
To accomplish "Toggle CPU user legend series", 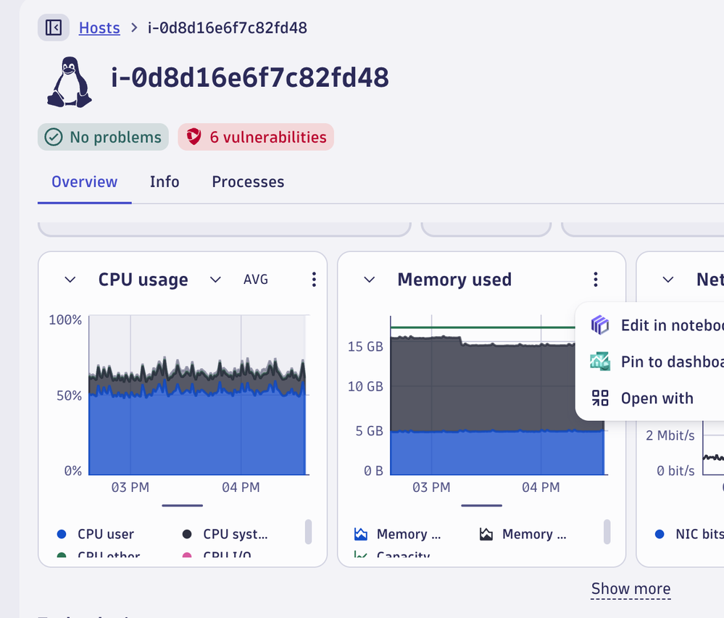I will [95, 534].
